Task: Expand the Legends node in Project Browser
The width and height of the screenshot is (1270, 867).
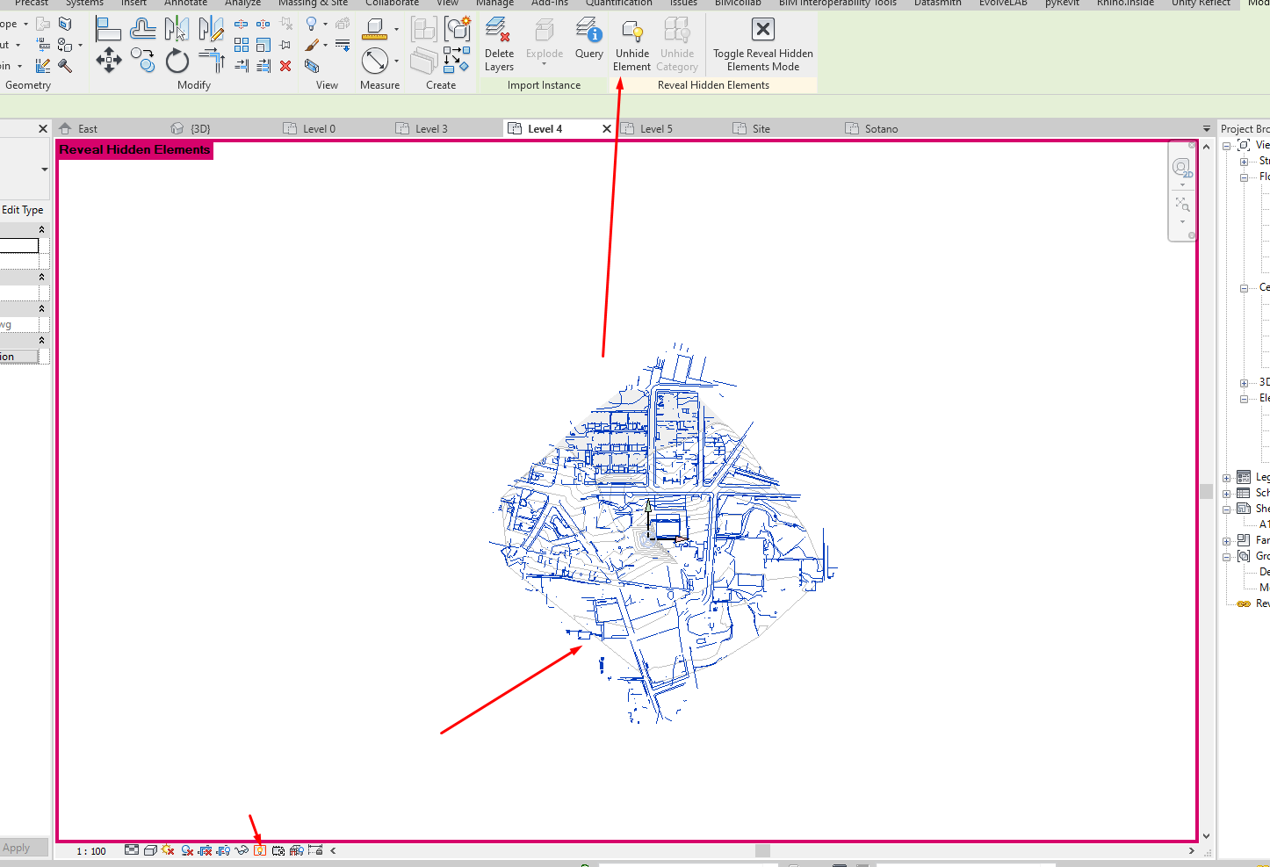Action: [1227, 478]
